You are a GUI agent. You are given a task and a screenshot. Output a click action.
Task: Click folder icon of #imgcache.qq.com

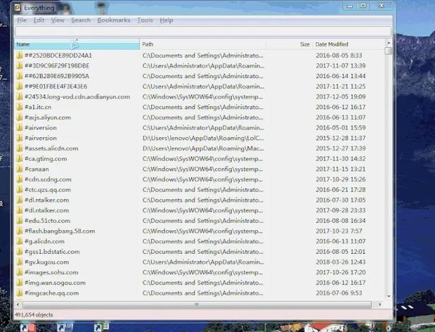click(x=19, y=293)
